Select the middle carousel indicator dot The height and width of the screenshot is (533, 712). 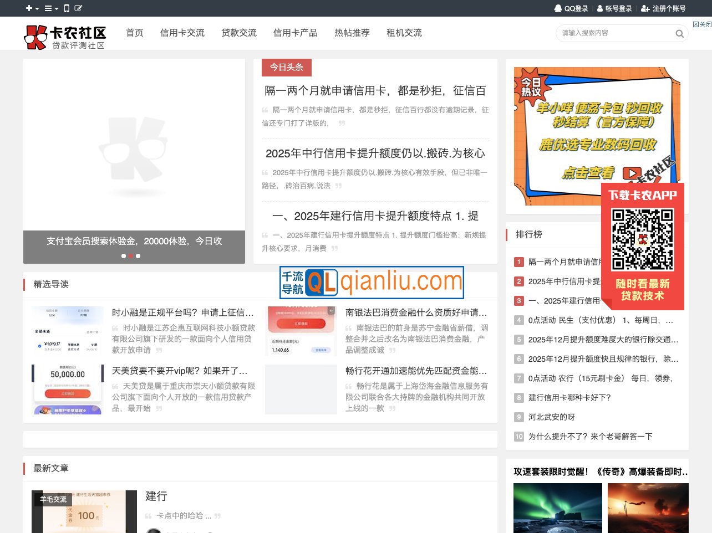[x=131, y=256]
